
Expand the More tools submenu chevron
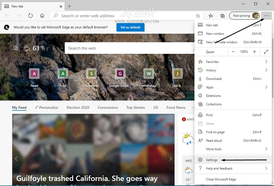pos(266,149)
